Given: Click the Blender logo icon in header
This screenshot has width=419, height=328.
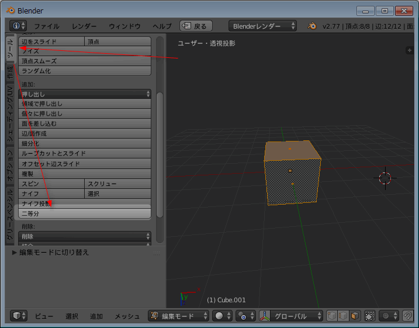Looking at the screenshot, I should 312,26.
